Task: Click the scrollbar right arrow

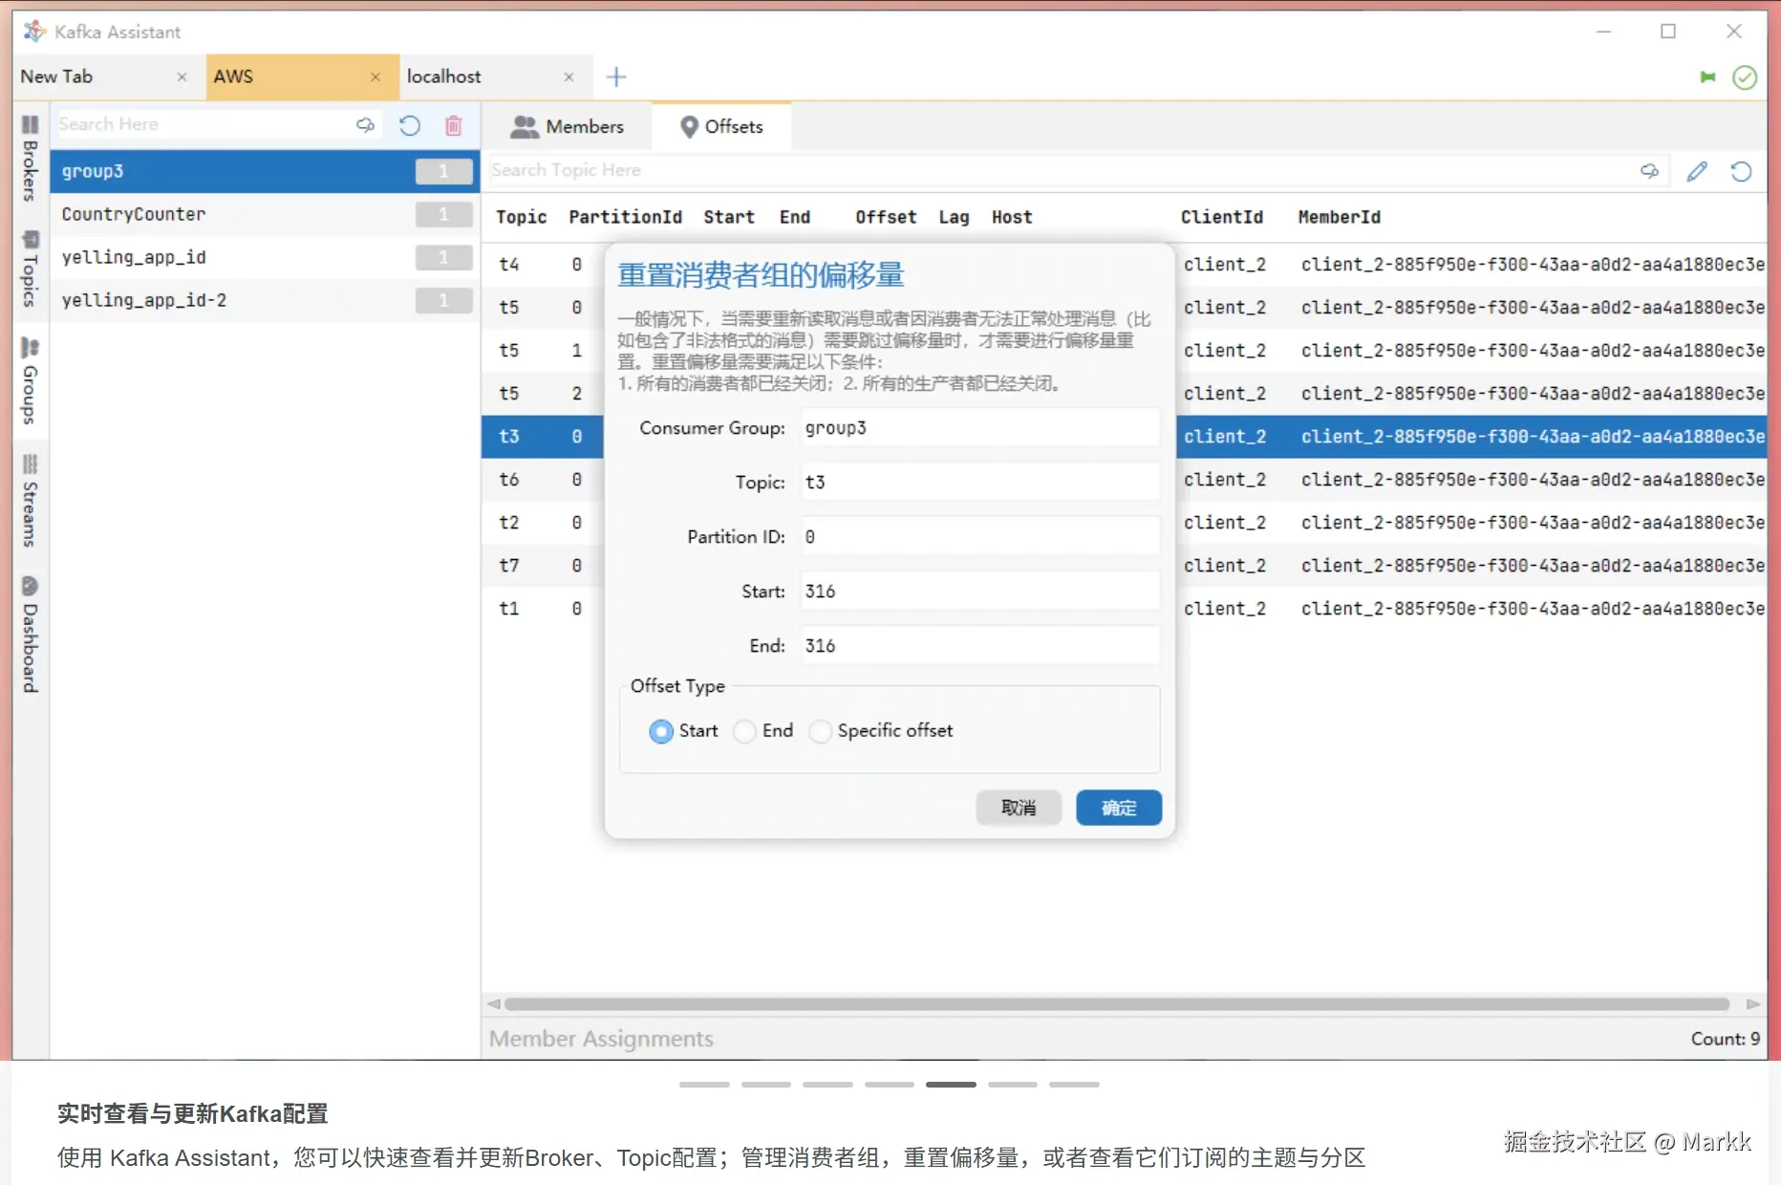Action: pos(1752,1004)
